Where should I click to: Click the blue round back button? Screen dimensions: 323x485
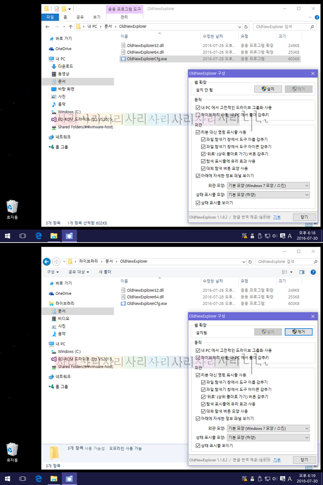[46, 262]
